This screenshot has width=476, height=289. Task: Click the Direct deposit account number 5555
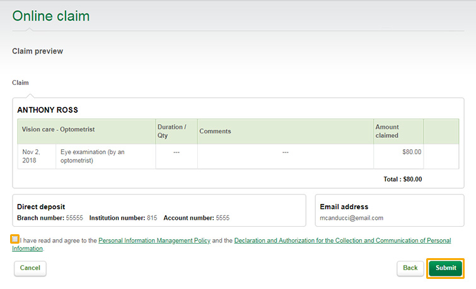tap(223, 218)
